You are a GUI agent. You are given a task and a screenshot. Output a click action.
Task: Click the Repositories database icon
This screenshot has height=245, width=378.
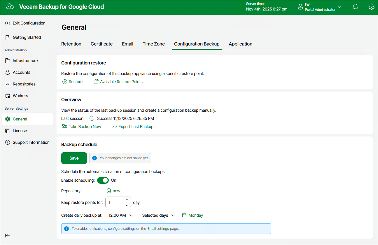coord(8,84)
